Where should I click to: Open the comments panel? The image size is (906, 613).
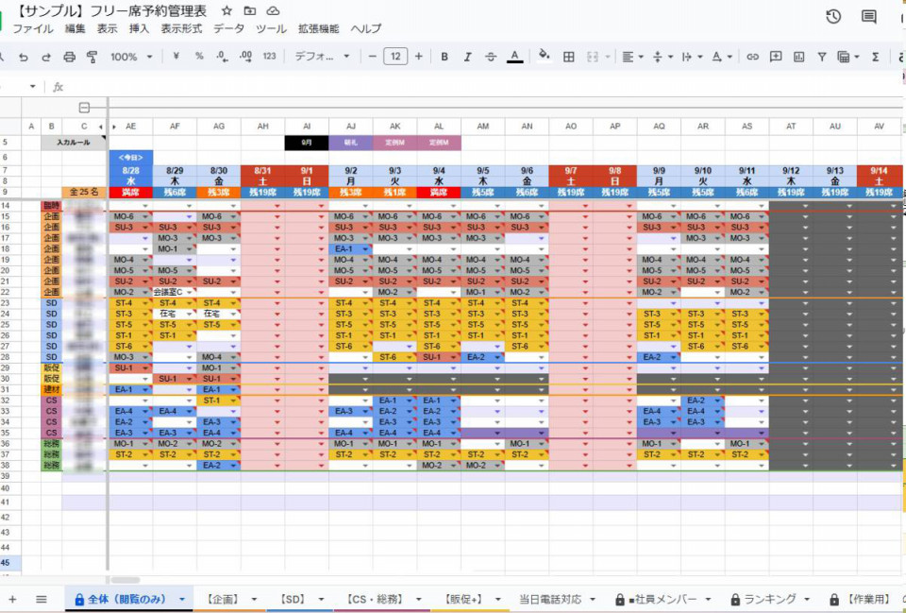point(869,17)
